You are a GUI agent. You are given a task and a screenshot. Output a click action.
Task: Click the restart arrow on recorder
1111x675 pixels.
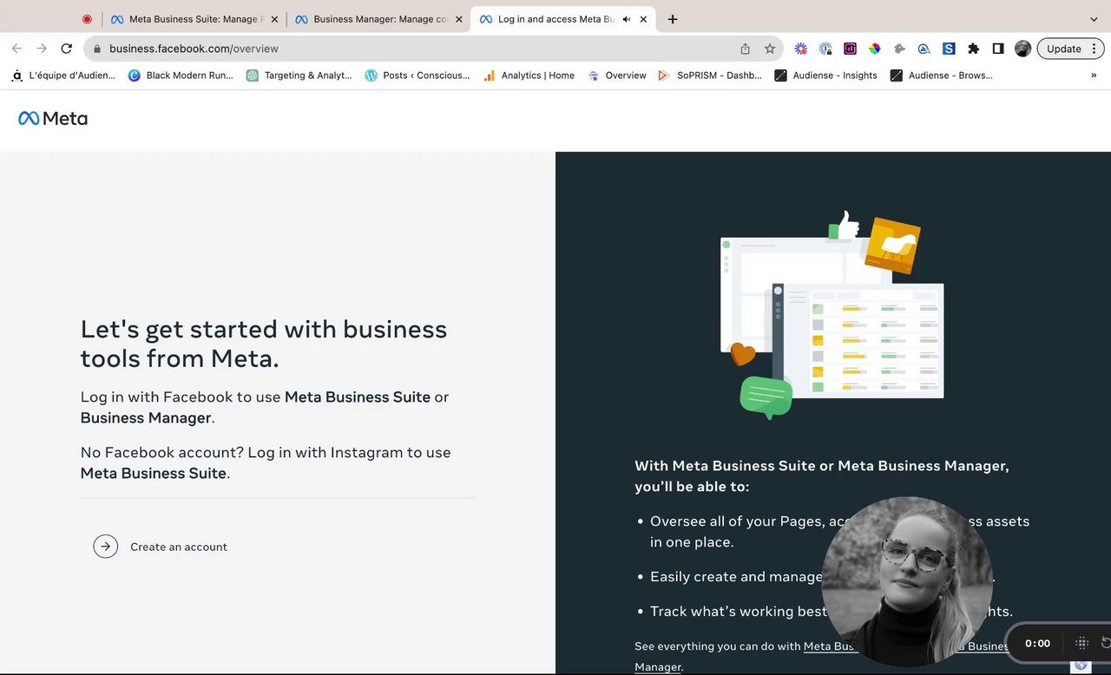[1105, 643]
